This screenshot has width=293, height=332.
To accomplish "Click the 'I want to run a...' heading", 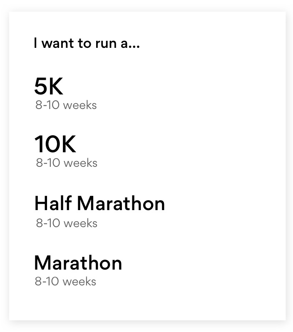I will click(87, 43).
